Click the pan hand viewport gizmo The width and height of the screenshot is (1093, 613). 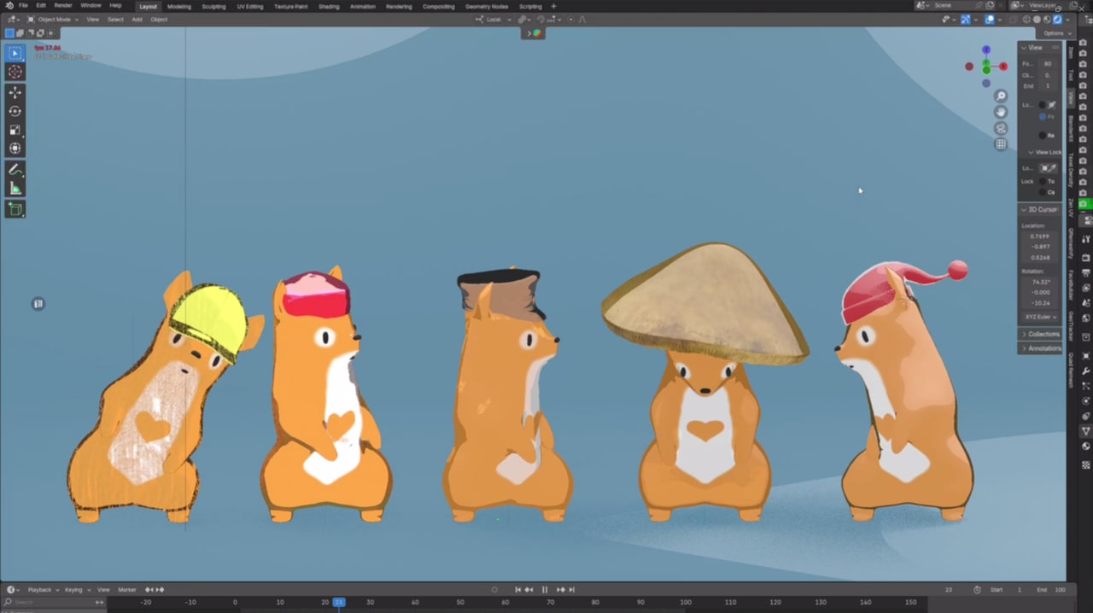click(x=1001, y=112)
